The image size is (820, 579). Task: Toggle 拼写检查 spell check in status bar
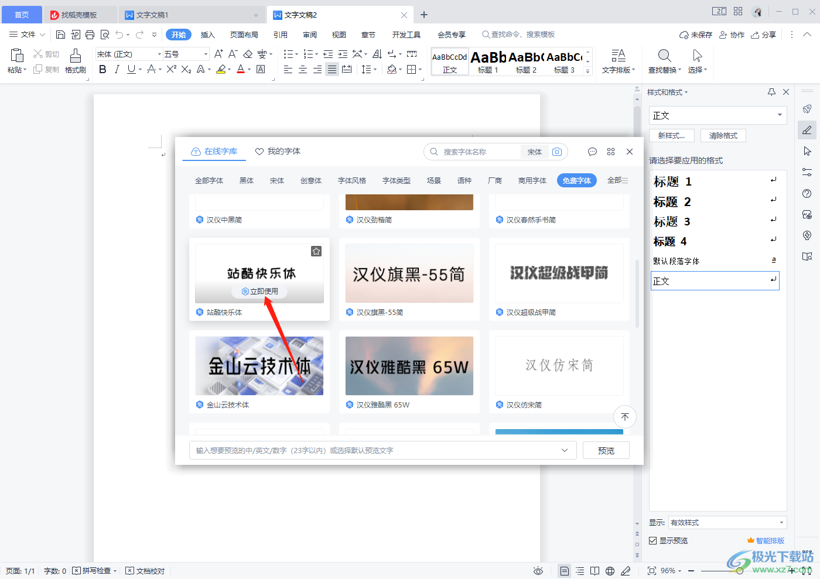tap(93, 571)
